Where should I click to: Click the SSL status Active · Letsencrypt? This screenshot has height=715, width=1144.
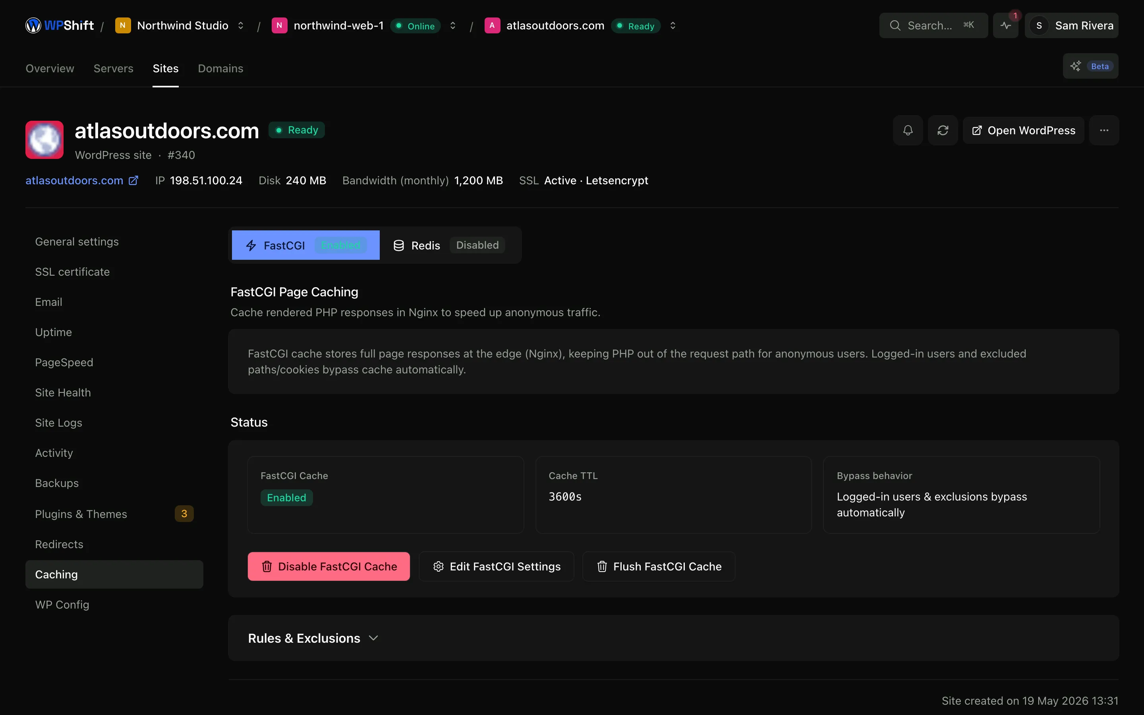596,180
